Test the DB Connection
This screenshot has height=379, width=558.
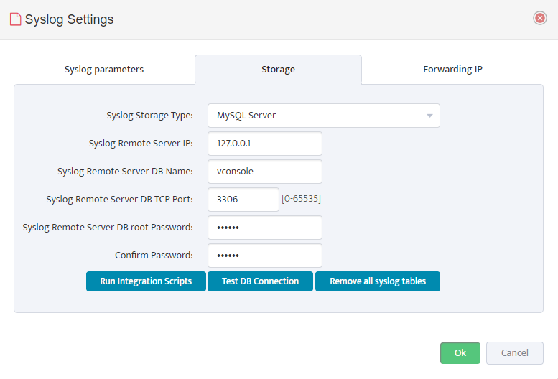click(260, 281)
